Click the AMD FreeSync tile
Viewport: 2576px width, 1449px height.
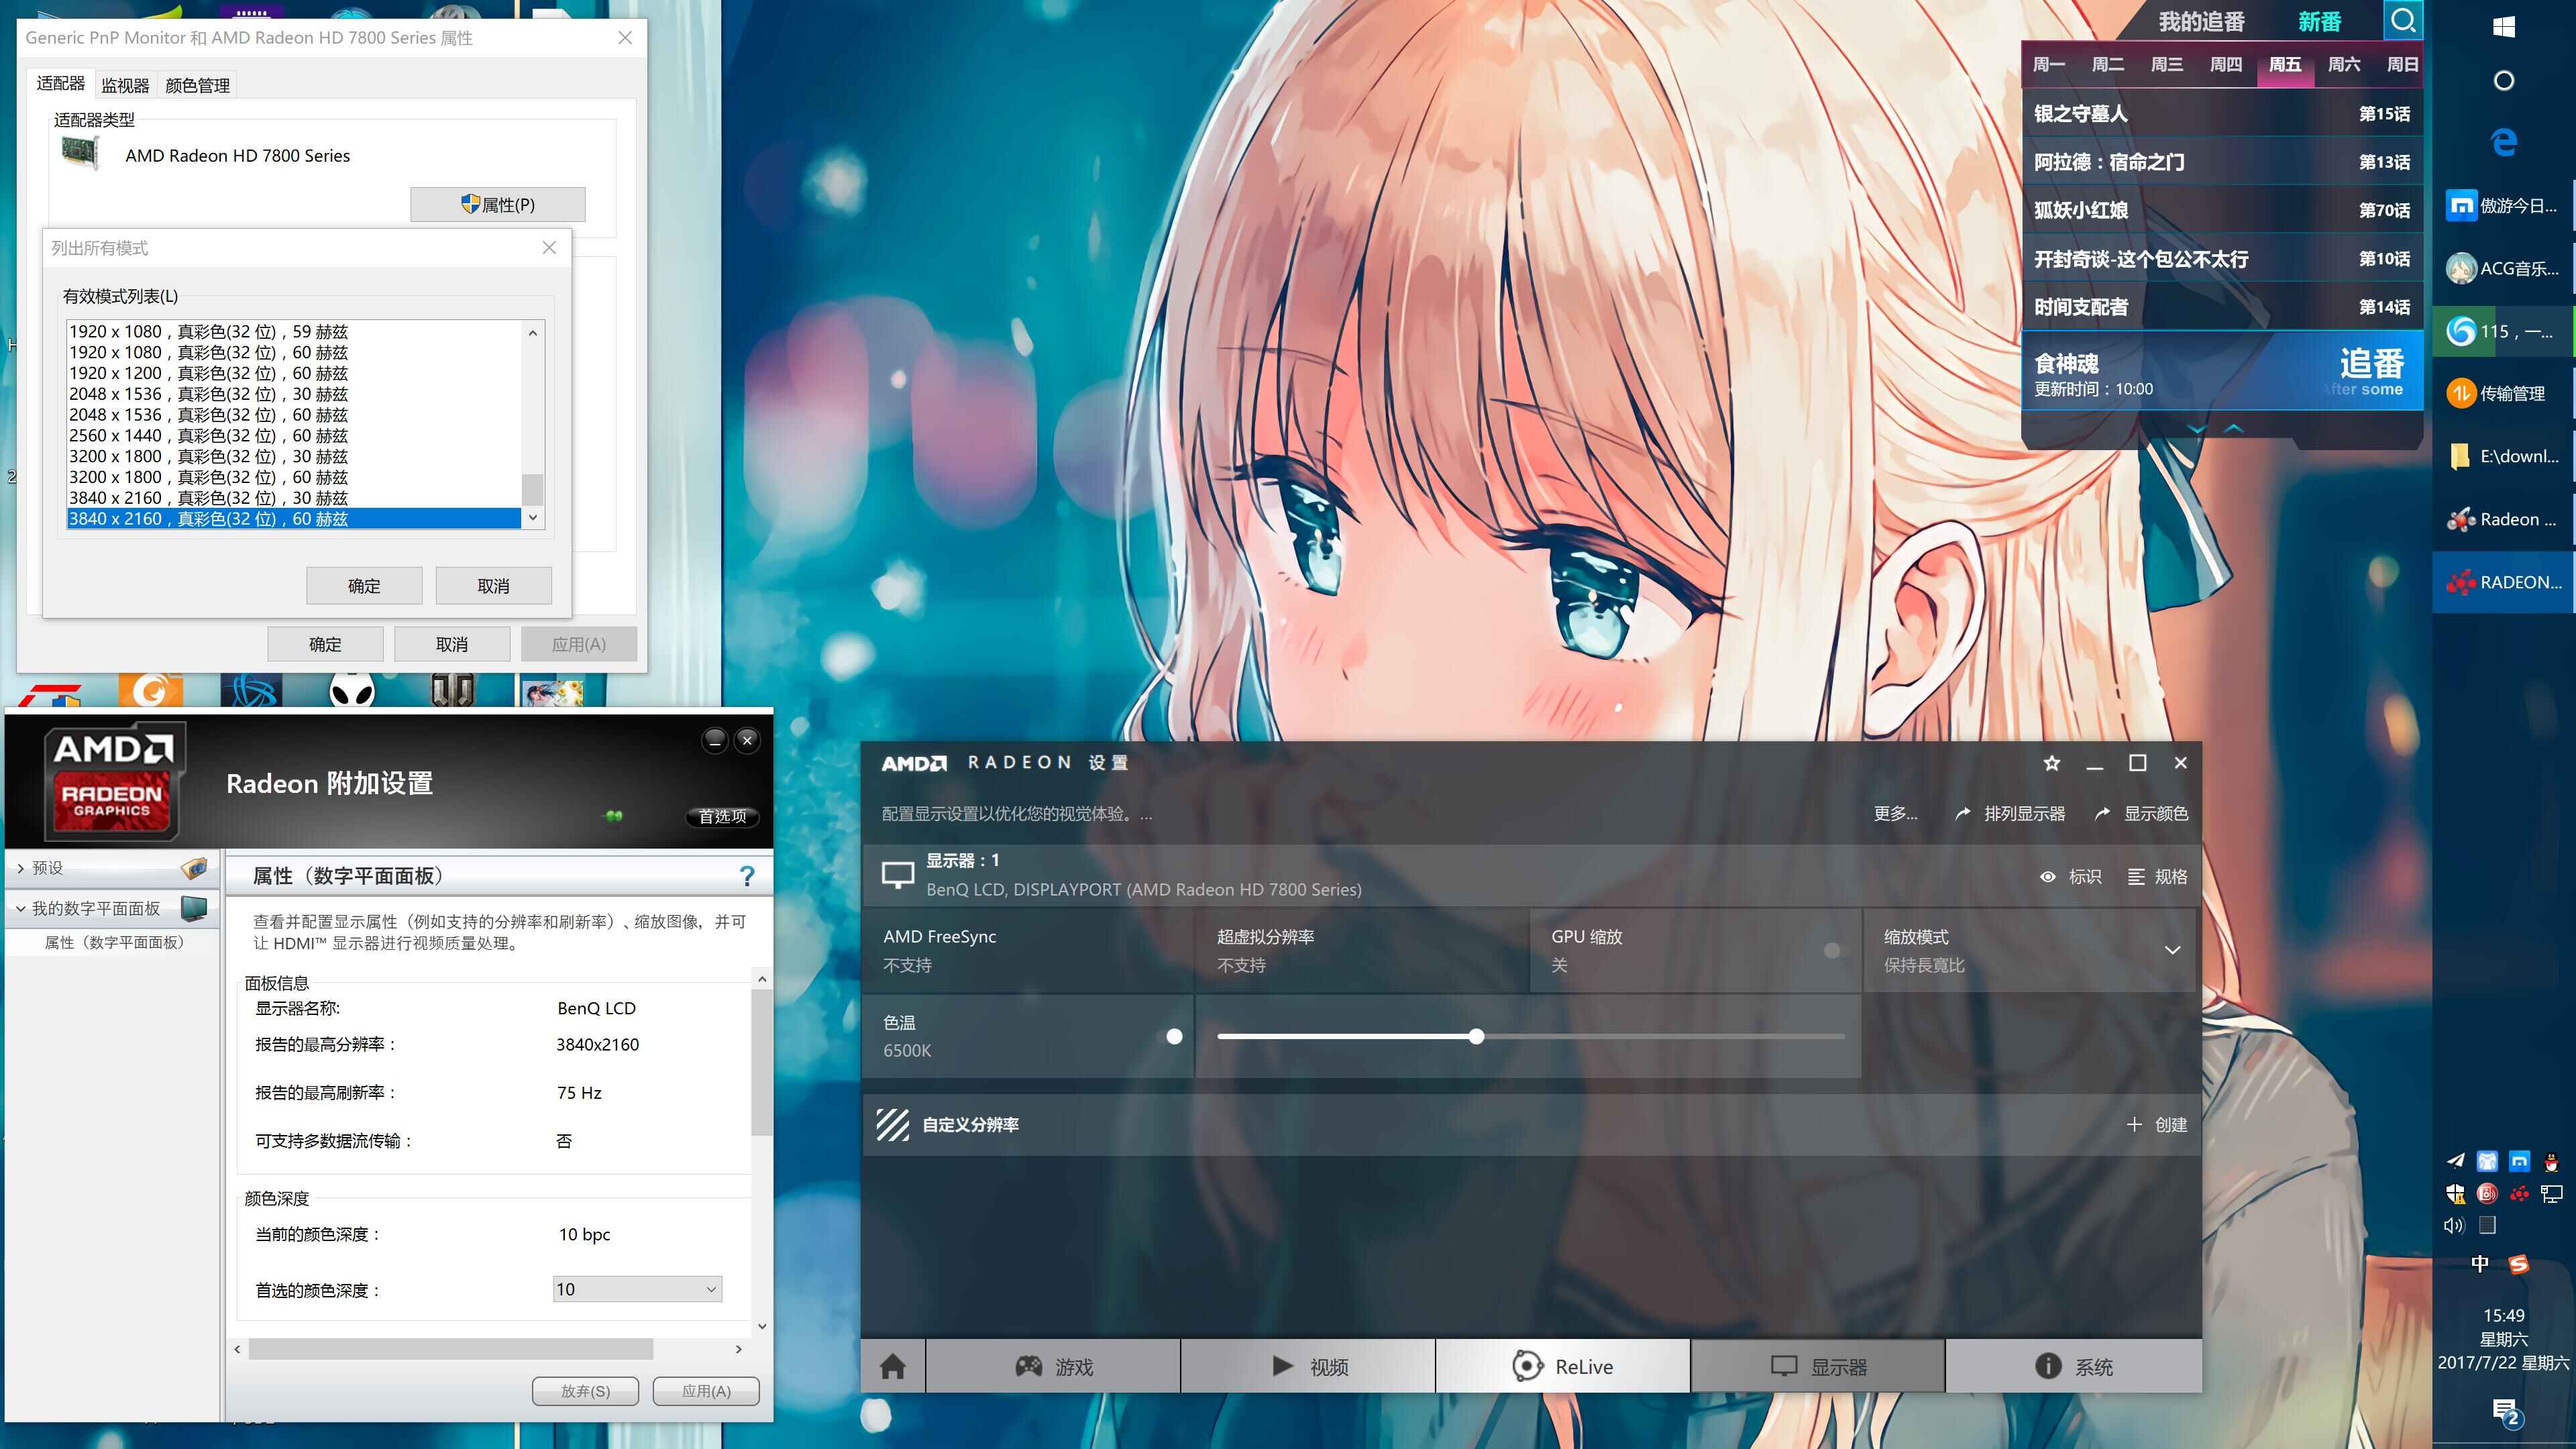[1028, 950]
